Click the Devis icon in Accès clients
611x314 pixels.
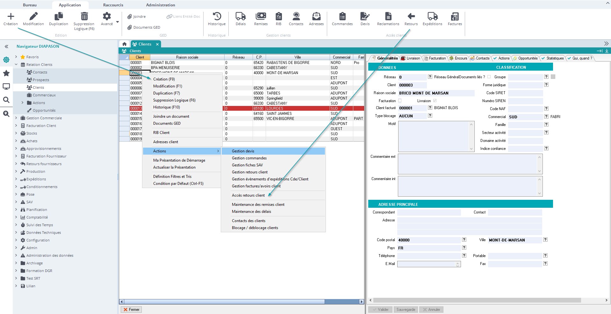(x=365, y=17)
